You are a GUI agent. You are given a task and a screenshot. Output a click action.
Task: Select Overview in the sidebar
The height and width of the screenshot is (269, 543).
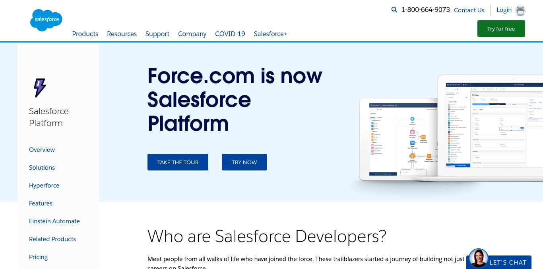42,149
